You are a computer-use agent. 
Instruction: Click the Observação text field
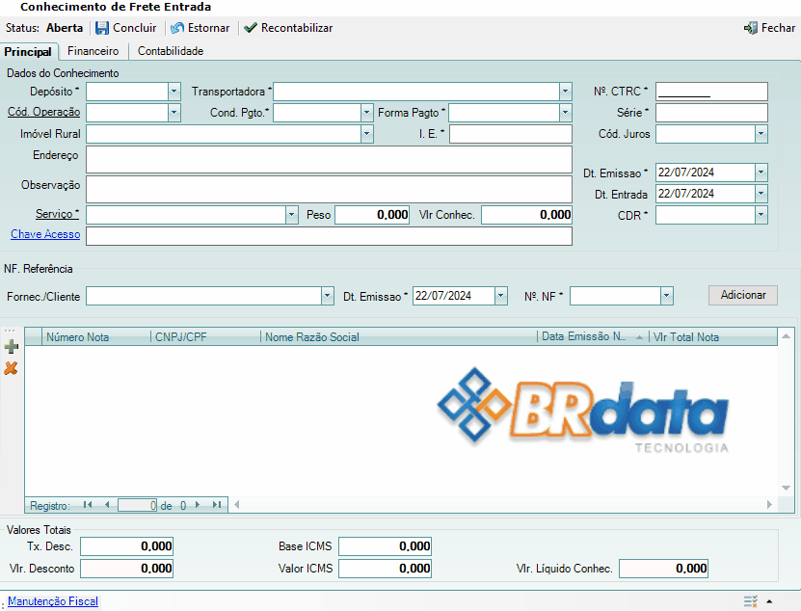[x=329, y=189]
